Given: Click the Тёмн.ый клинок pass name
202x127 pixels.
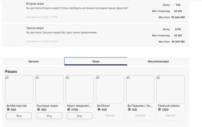Looking at the screenshot, I should click(169, 106).
